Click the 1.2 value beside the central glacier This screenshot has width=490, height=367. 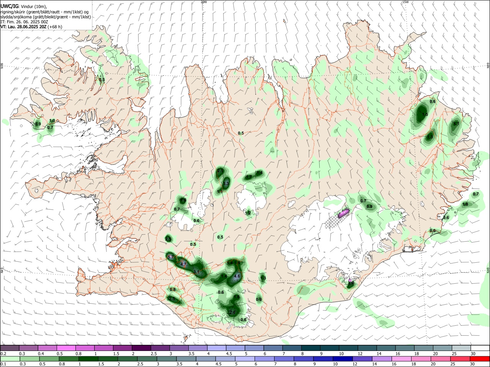click(248, 213)
